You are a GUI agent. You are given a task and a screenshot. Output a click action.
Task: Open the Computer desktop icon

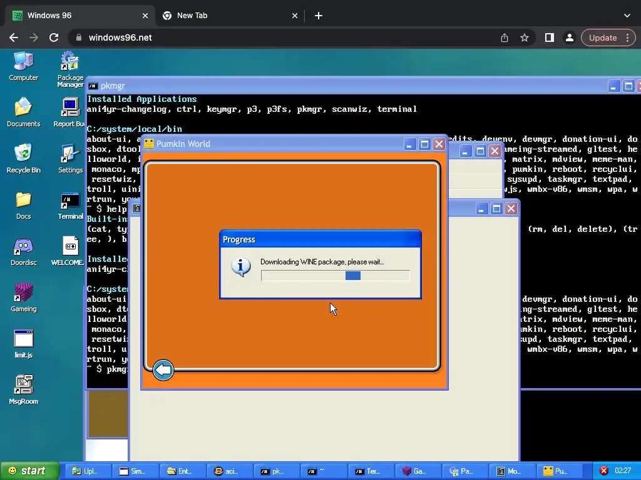pos(23,66)
